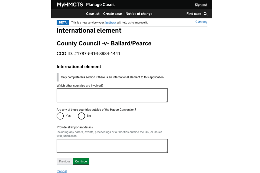Open the Case list menu item
This screenshot has height=173, width=260.
tap(93, 14)
